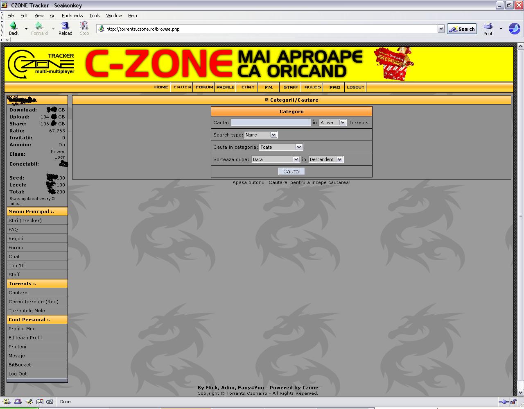Click CHAT in the site navigation bar
This screenshot has height=409, width=524.
[x=248, y=87]
